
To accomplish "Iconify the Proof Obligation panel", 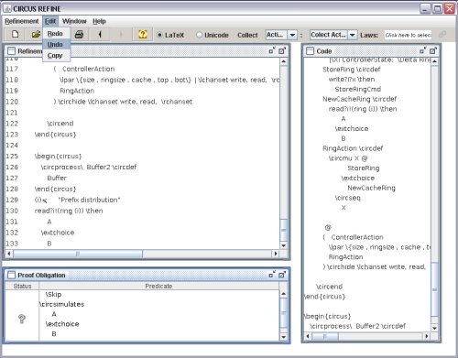I will tap(272, 275).
